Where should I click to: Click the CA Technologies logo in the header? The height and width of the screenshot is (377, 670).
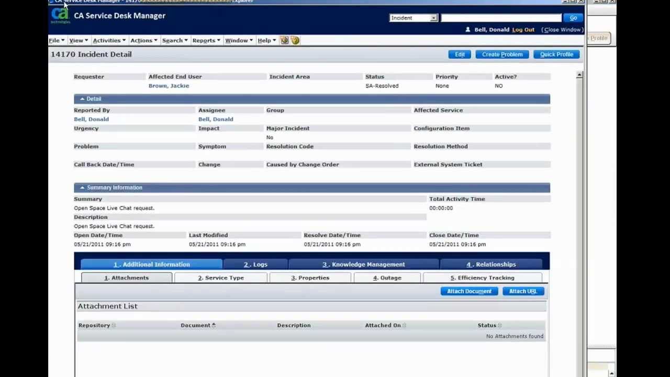[60, 16]
